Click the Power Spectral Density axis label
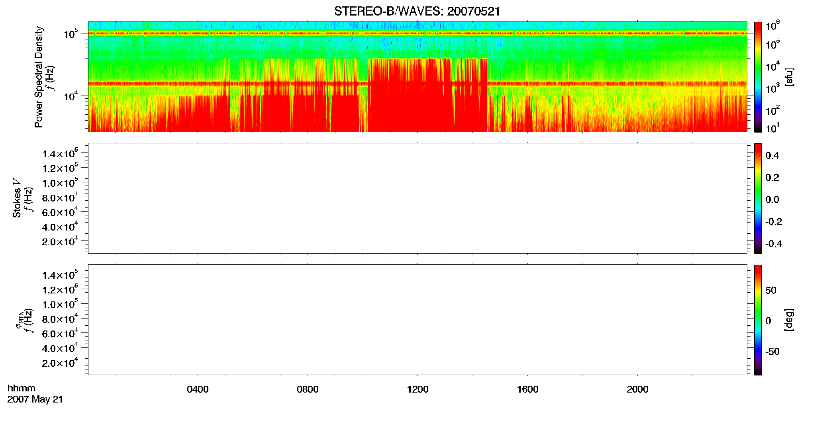Viewport: 835px width, 430px height. 39,77
